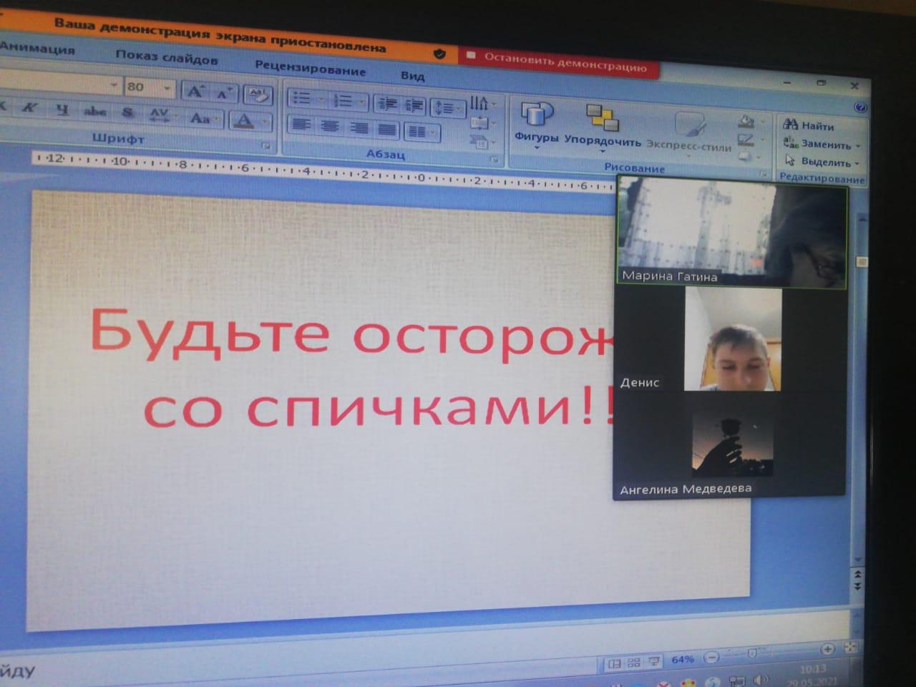Expand the font color dropdown arrow
Viewport: 916px width, 687px height.
point(264,122)
